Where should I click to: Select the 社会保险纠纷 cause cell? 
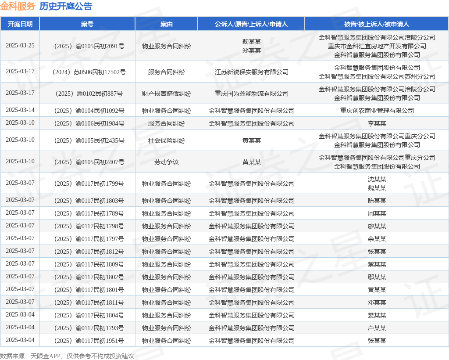(166, 140)
